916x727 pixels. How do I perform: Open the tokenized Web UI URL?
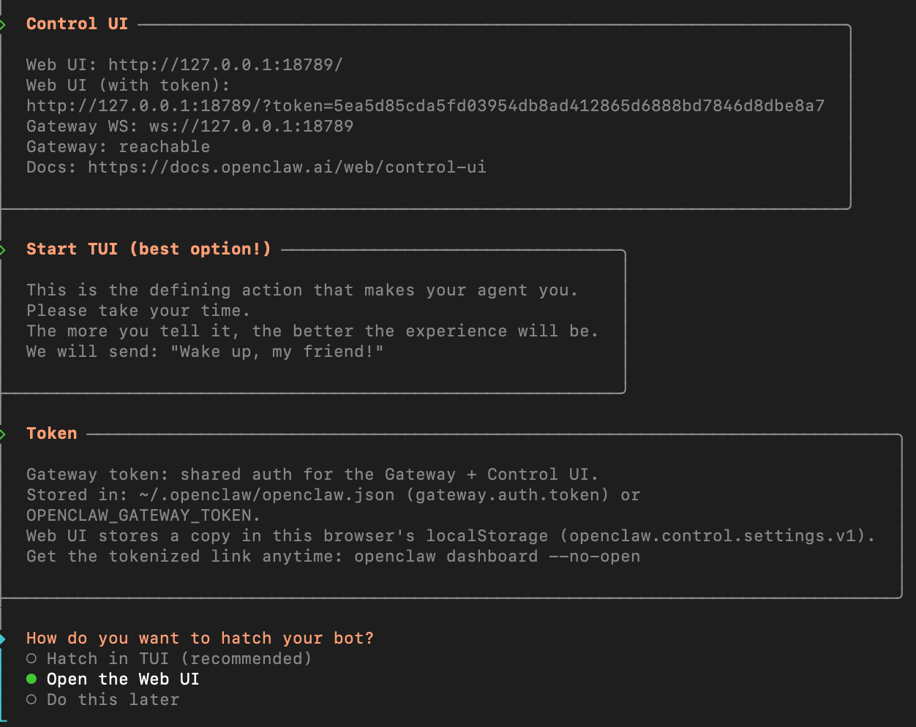coord(425,106)
